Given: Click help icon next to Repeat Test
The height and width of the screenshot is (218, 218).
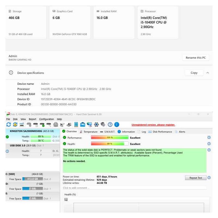Looking at the screenshot, I should [x=209, y=178].
